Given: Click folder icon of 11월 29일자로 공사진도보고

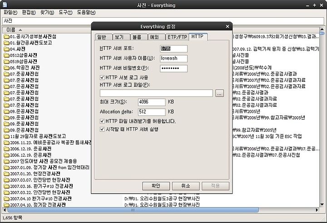Looking at the screenshot, I should point(6,137).
